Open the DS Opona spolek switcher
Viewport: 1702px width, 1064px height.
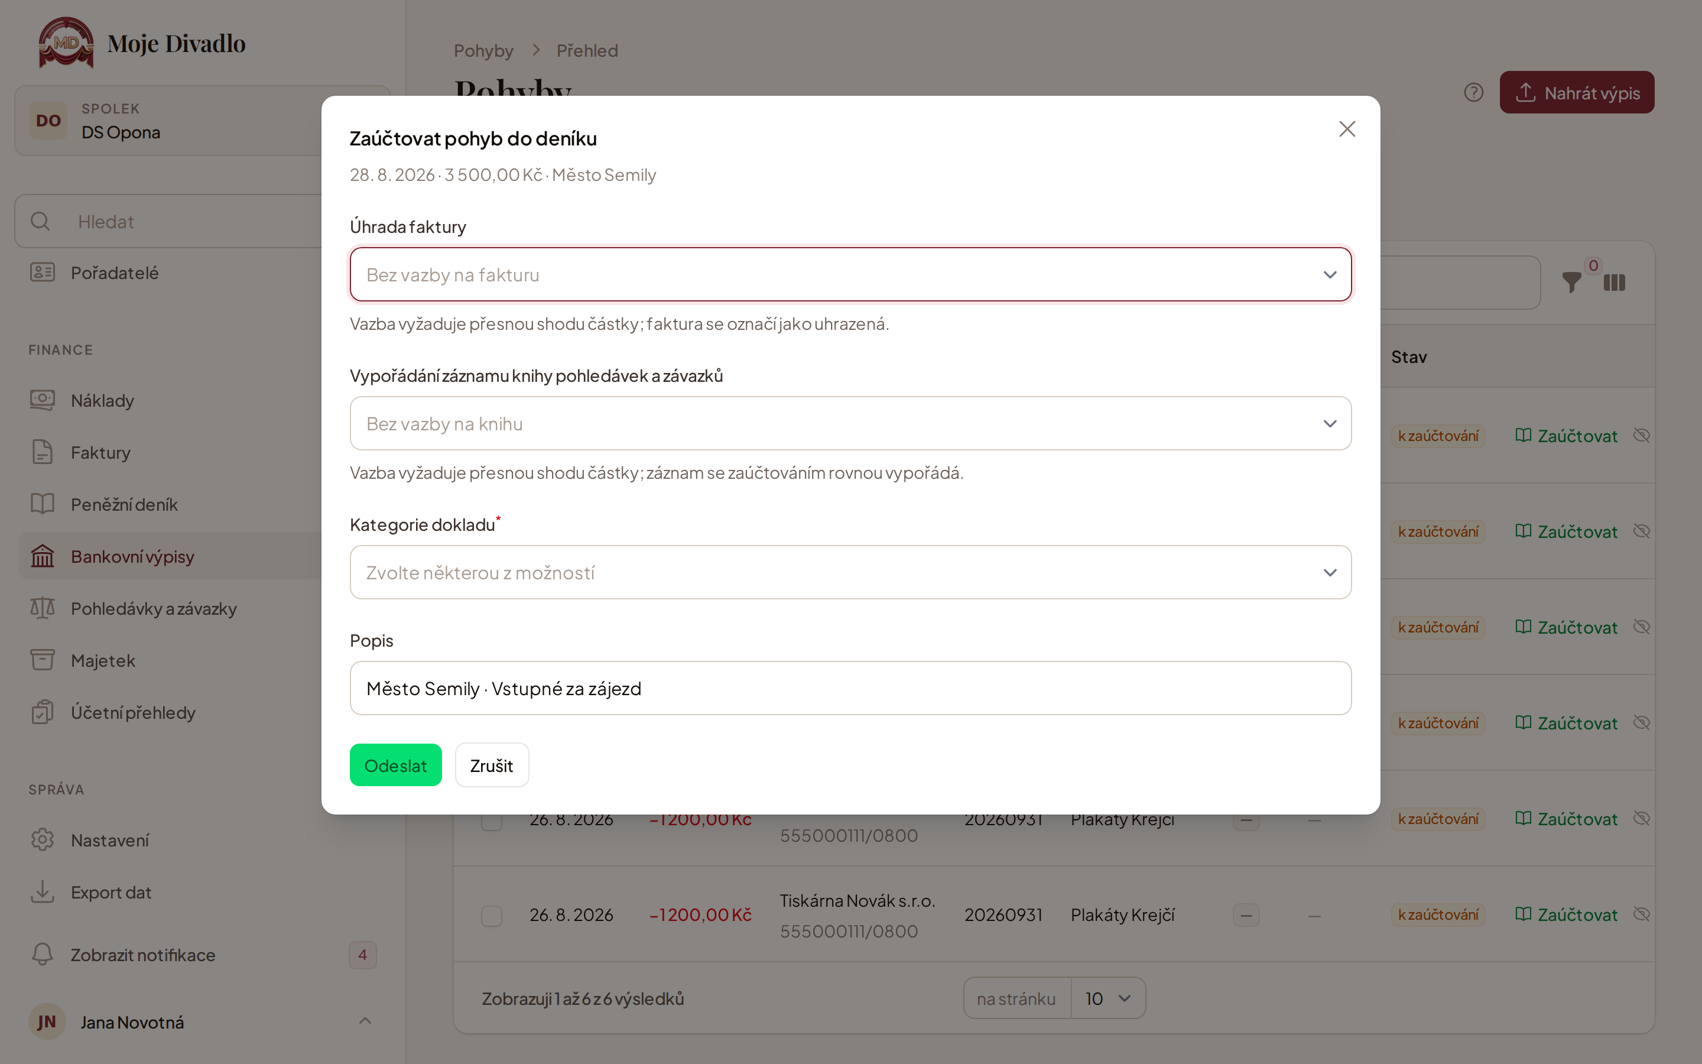[x=203, y=121]
